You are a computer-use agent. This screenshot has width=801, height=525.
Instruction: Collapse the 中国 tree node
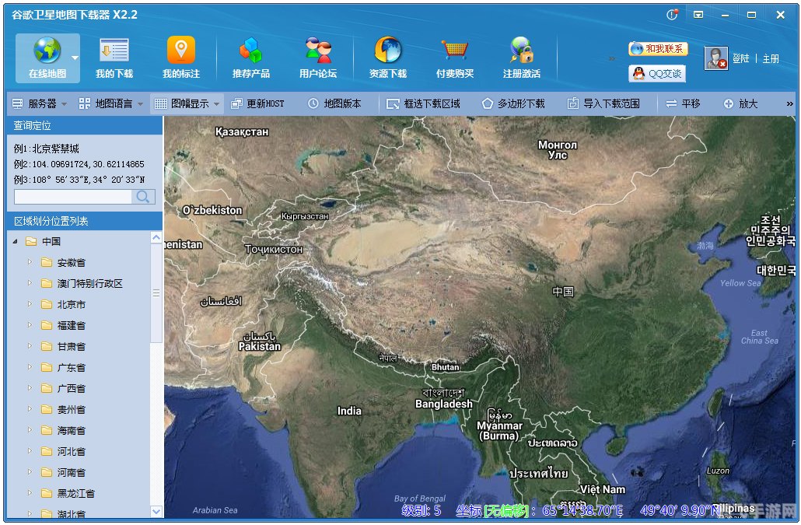(13, 241)
